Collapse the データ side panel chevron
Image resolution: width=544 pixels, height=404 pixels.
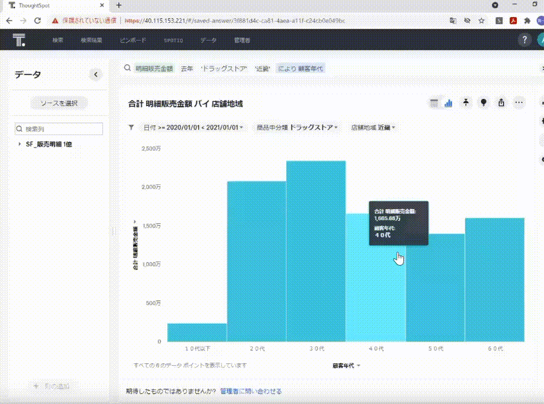point(96,74)
